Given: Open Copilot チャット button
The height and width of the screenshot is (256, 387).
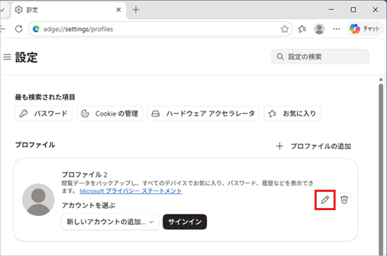Looking at the screenshot, I should (364, 29).
